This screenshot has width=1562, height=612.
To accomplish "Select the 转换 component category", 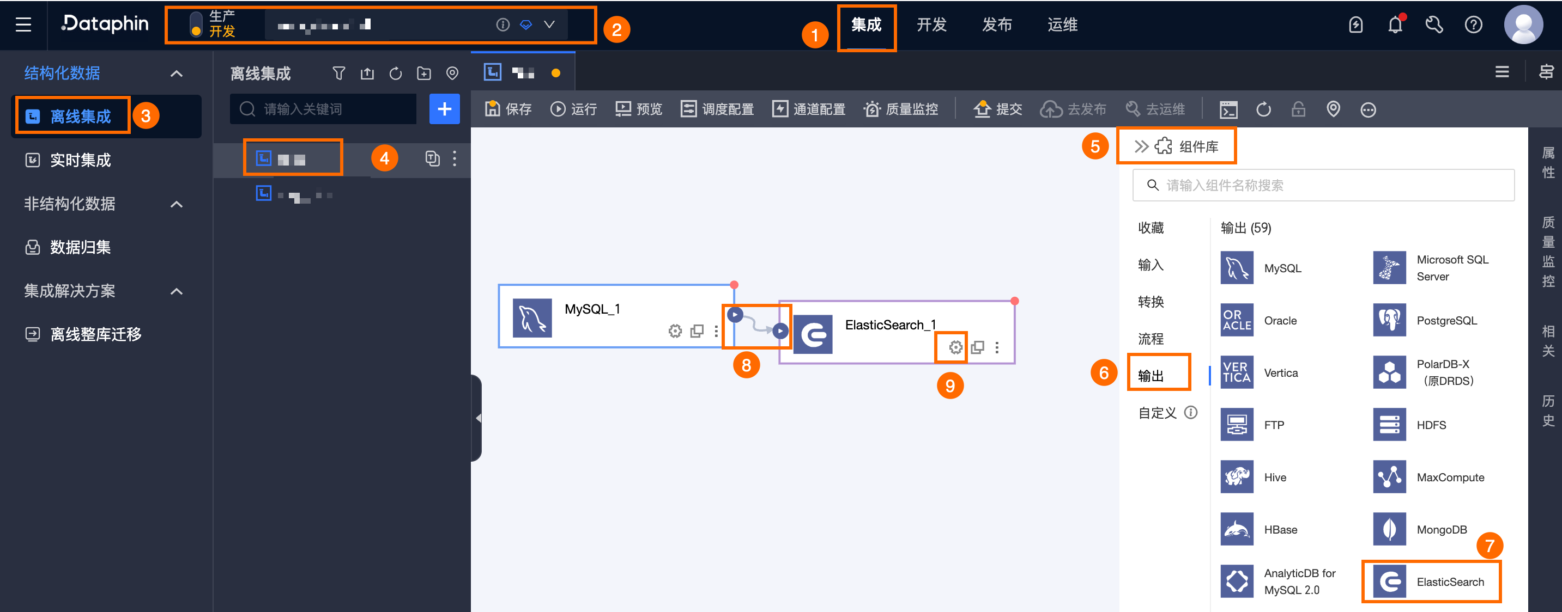I will tap(1151, 302).
